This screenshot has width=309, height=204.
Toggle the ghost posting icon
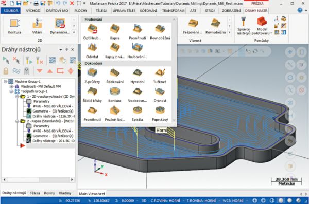(27, 71)
